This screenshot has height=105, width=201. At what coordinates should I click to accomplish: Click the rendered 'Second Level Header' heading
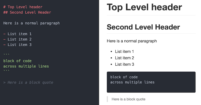point(143,27)
